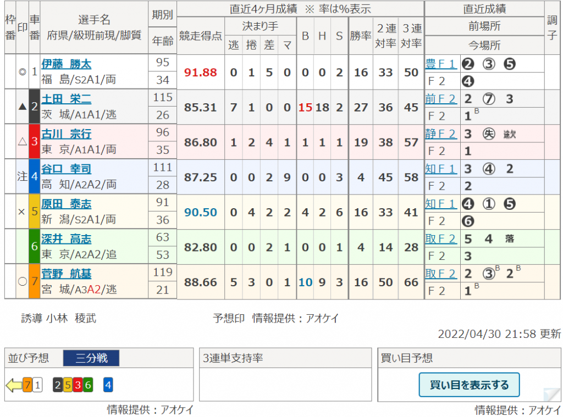Click the update timestamp 2022/04/30 21:58 更新
The height and width of the screenshot is (417, 563).
coord(499,333)
